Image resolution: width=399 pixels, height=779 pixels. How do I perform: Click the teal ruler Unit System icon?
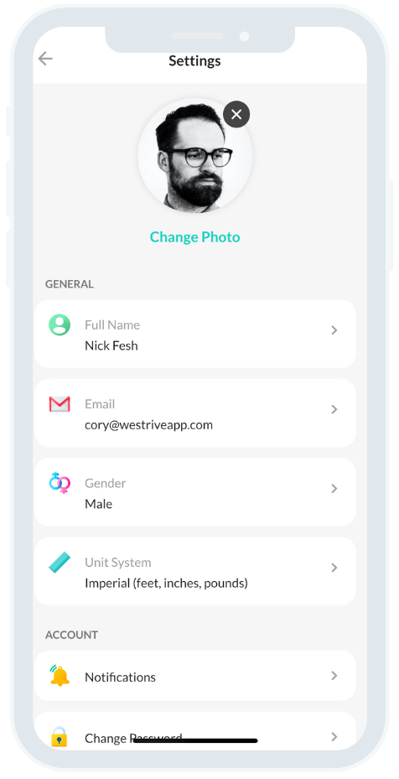[x=60, y=563]
